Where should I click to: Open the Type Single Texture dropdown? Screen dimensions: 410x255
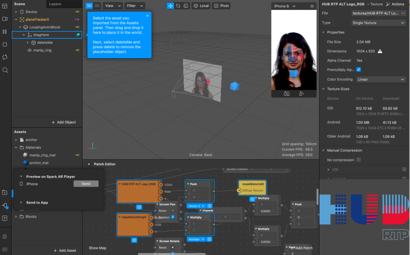pyautogui.click(x=378, y=23)
